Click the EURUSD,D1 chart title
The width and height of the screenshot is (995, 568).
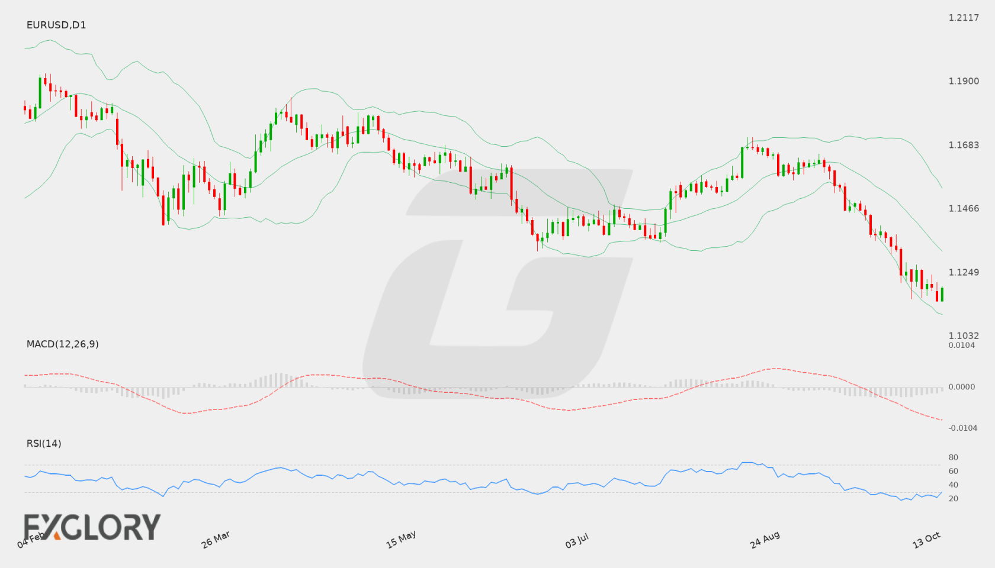(x=56, y=25)
